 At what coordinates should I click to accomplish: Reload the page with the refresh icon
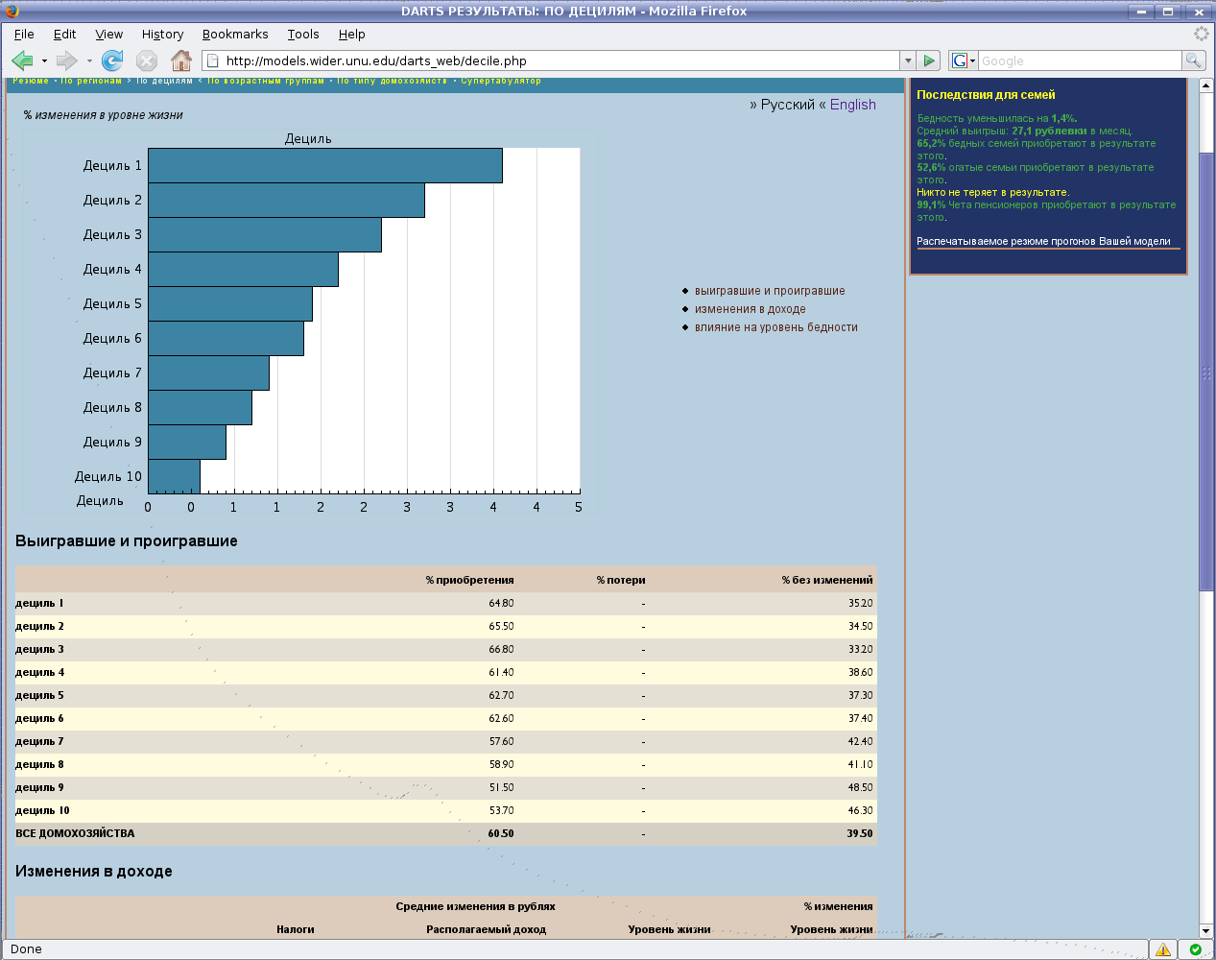pyautogui.click(x=111, y=60)
